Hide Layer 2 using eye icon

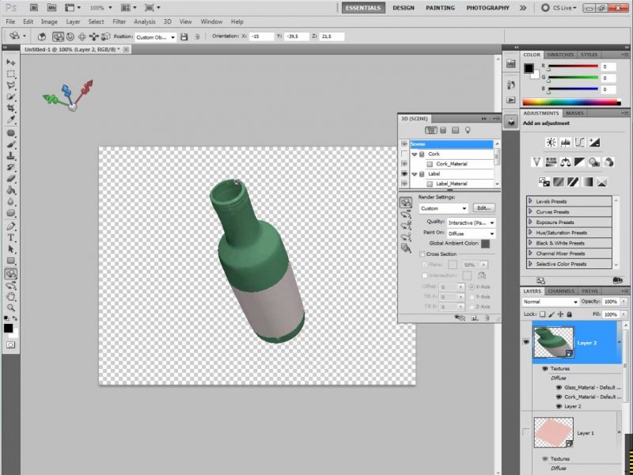527,343
